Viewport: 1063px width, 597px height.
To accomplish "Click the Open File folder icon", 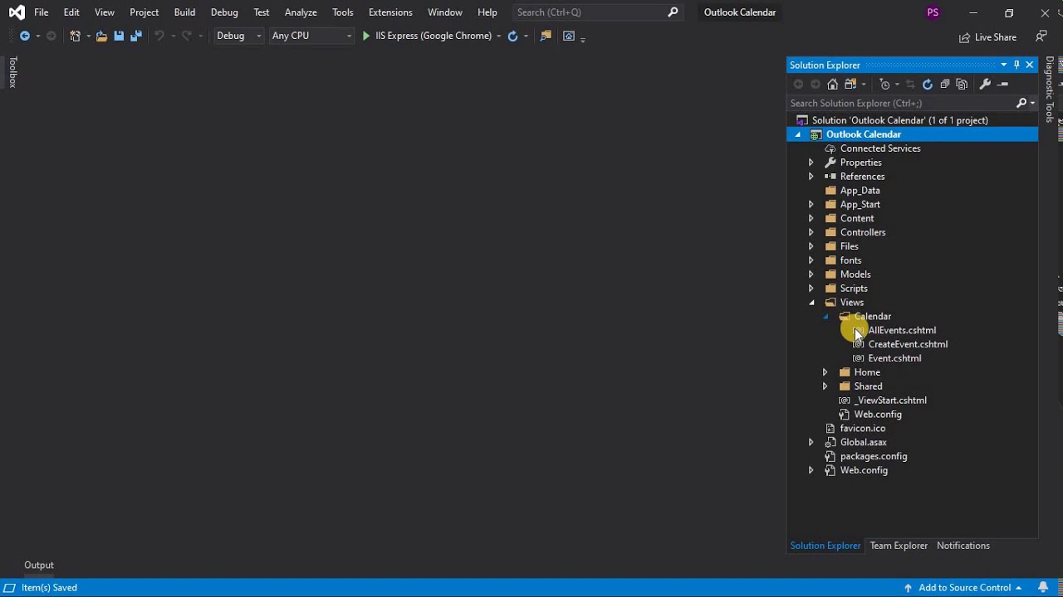I will click(x=101, y=36).
